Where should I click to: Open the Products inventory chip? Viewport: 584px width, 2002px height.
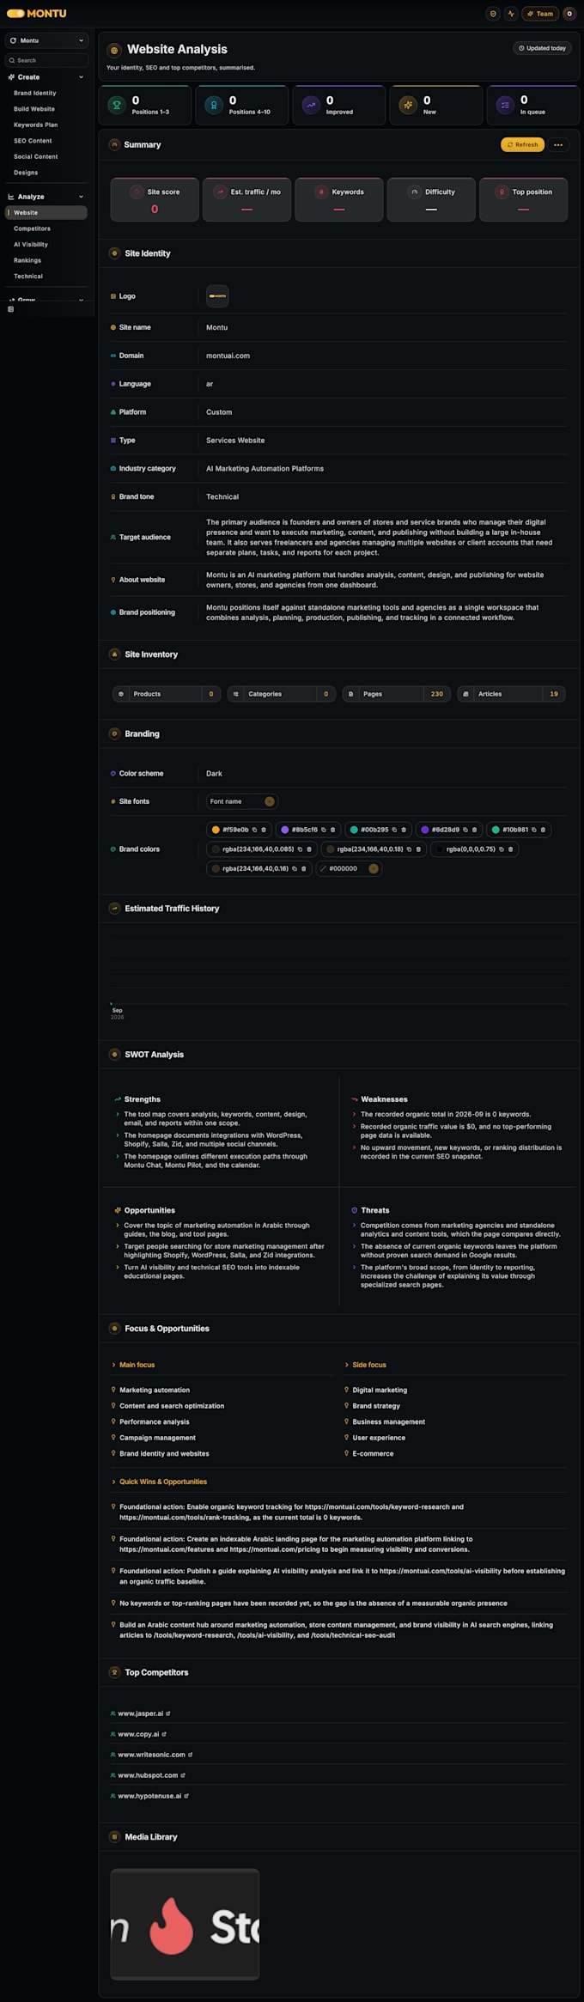coord(167,694)
